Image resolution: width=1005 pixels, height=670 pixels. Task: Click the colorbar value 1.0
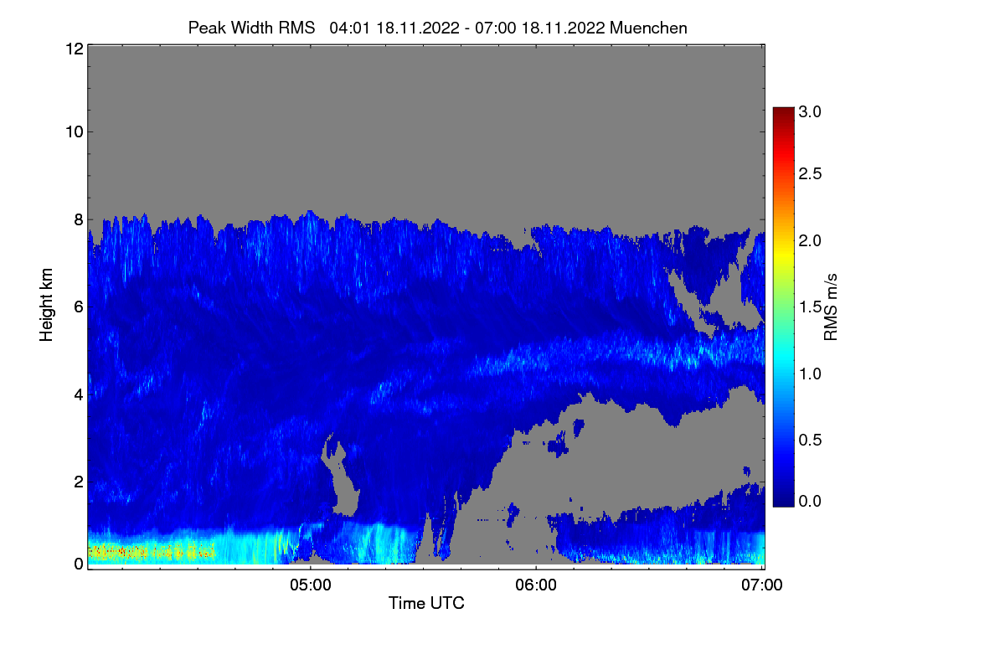(x=812, y=374)
